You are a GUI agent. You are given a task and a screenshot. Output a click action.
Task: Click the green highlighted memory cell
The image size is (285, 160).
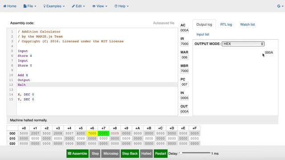pos(103,133)
